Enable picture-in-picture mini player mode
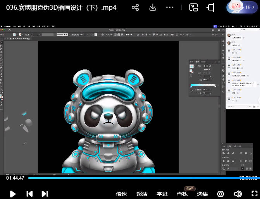Screen dimensions: 260x199 click(194, 7)
